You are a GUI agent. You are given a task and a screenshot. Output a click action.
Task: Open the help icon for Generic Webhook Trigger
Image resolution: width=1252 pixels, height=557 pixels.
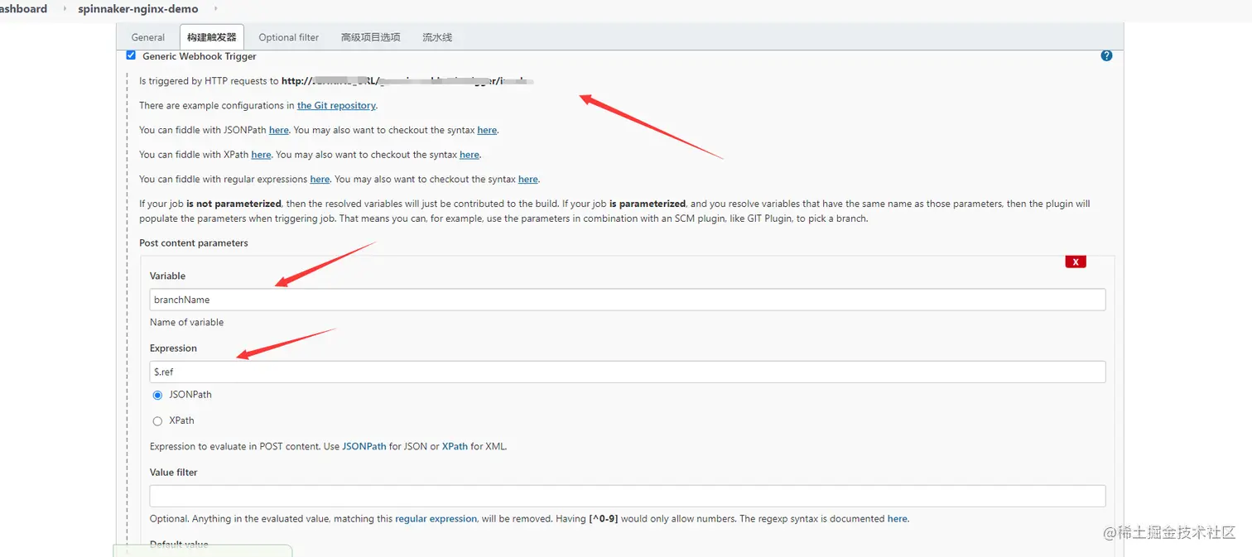tap(1106, 55)
